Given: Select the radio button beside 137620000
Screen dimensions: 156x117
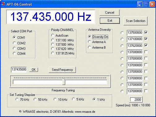Looking at the screenshot, I should pos(122,46).
